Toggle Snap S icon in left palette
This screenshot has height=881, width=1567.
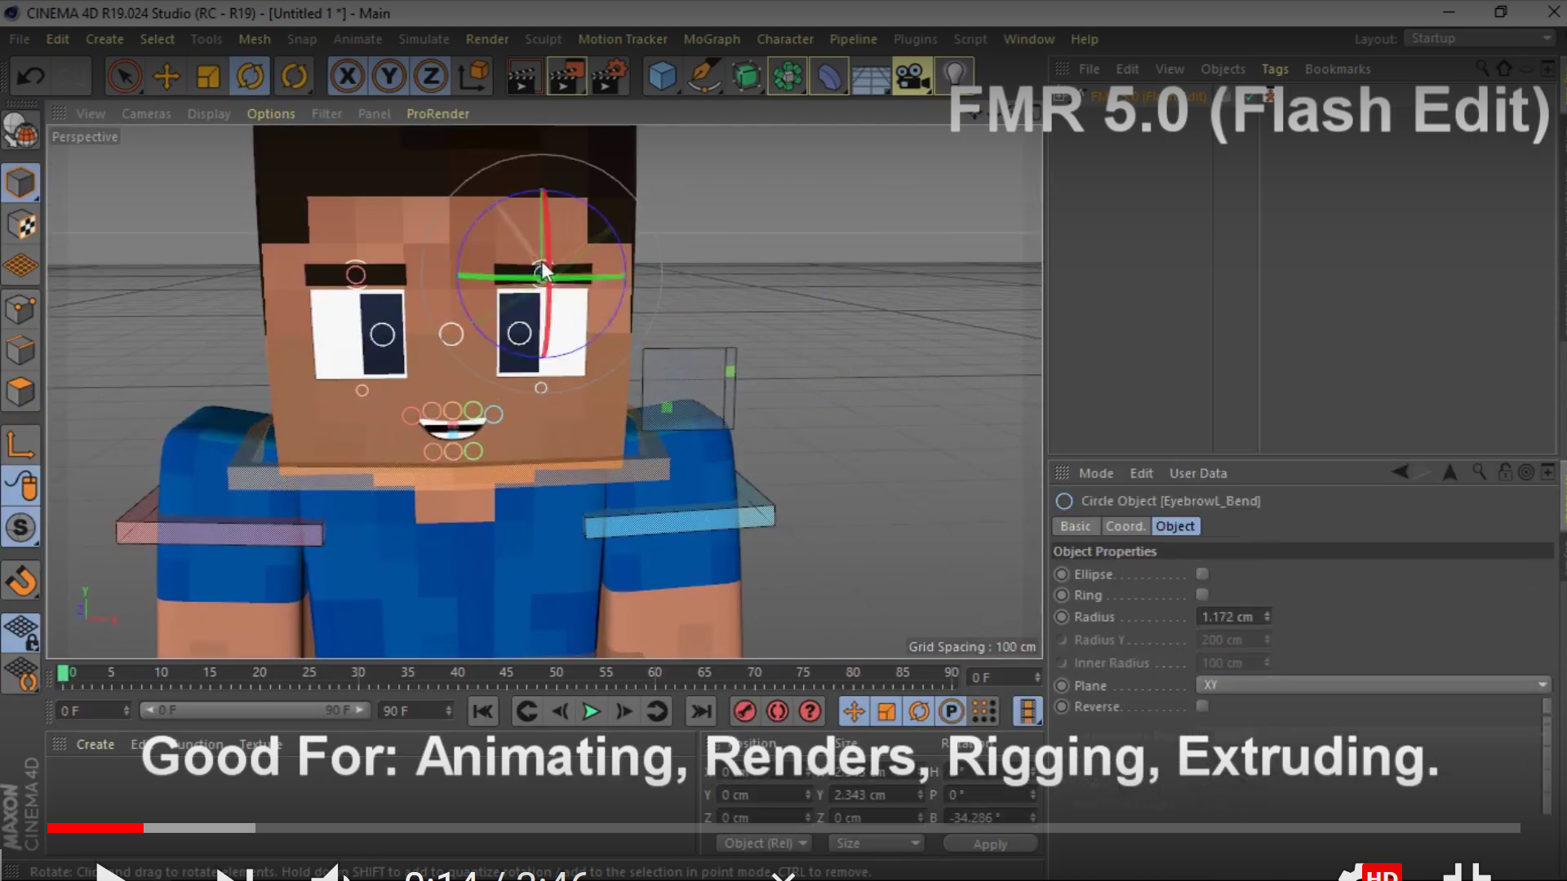20,528
